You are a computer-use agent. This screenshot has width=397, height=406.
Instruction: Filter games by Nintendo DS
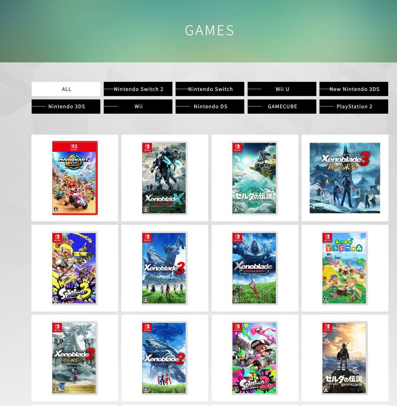coord(210,106)
